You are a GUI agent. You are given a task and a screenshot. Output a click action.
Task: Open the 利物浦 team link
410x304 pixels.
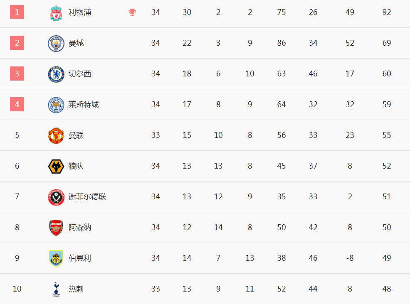(80, 12)
